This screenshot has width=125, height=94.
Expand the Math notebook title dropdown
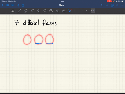coord(62,5)
